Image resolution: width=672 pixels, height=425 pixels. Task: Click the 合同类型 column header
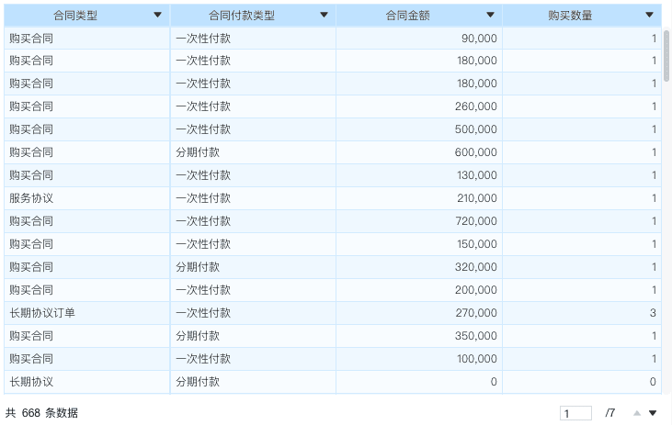tap(87, 16)
